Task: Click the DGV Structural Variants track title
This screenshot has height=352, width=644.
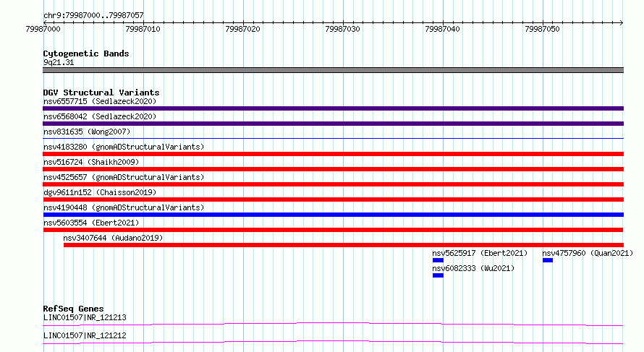Action: point(101,93)
